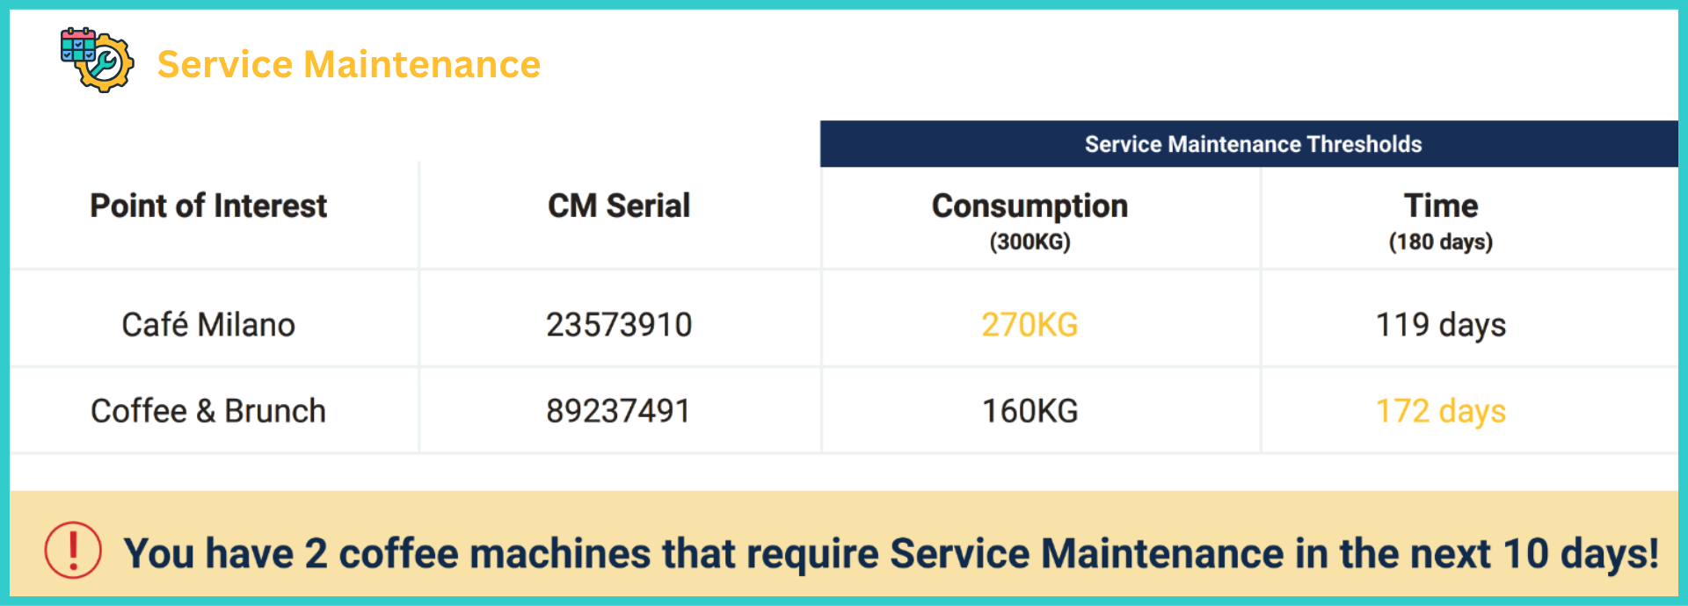
Task: Click the 119 days time value
Action: pos(1440,325)
